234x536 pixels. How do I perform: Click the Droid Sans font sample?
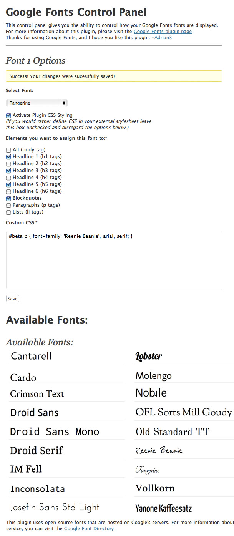[x=34, y=413]
